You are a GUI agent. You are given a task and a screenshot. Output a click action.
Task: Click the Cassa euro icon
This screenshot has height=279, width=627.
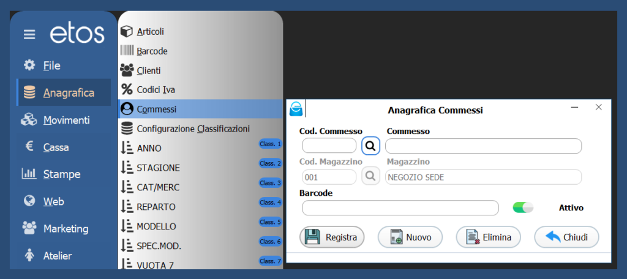(x=29, y=147)
